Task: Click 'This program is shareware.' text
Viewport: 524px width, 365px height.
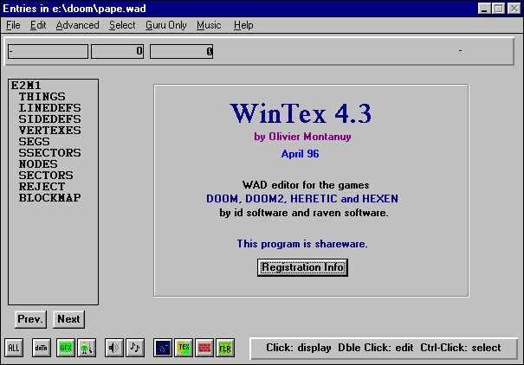Action: (302, 244)
